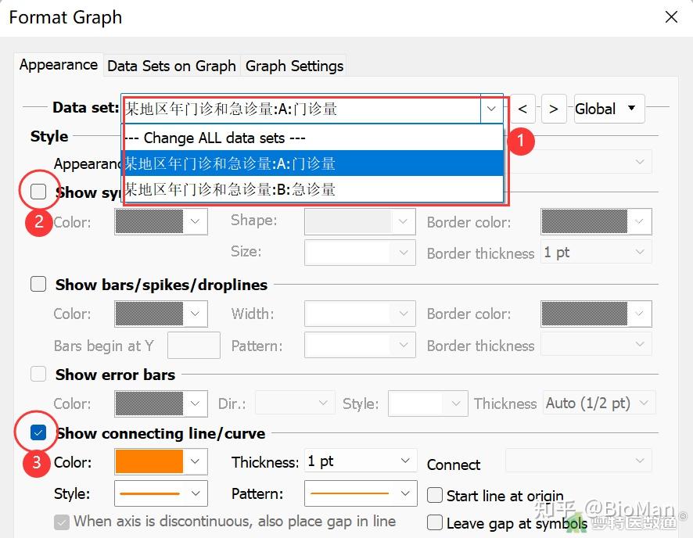This screenshot has height=538, width=693.
Task: Click the Bars begin at Y input field
Action: click(193, 345)
